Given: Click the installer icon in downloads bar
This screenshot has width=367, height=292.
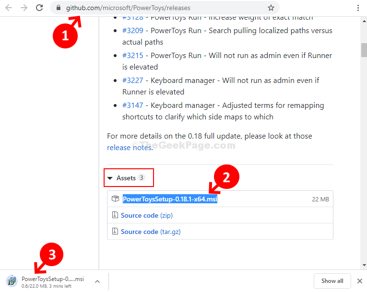Looking at the screenshot, I should point(12,281).
